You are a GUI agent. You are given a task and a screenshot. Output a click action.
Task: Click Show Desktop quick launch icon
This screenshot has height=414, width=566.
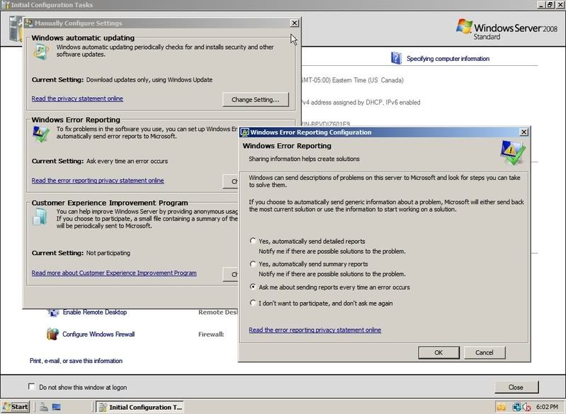56,407
